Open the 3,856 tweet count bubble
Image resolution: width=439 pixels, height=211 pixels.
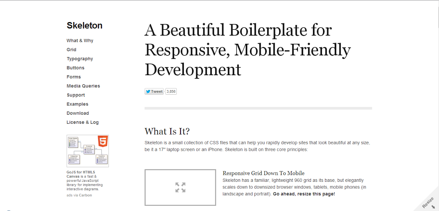(x=171, y=91)
